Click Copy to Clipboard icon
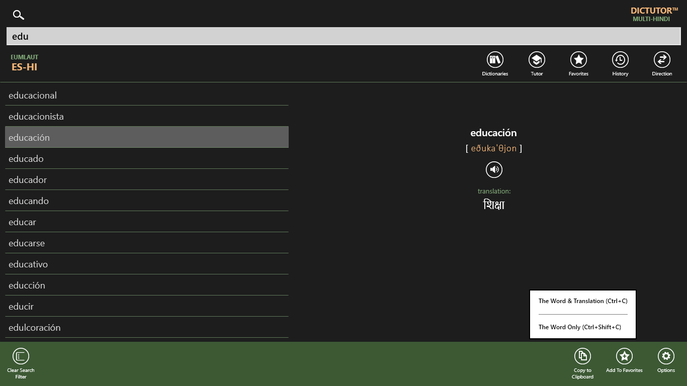Screen dimensions: 687x386 click(x=582, y=356)
